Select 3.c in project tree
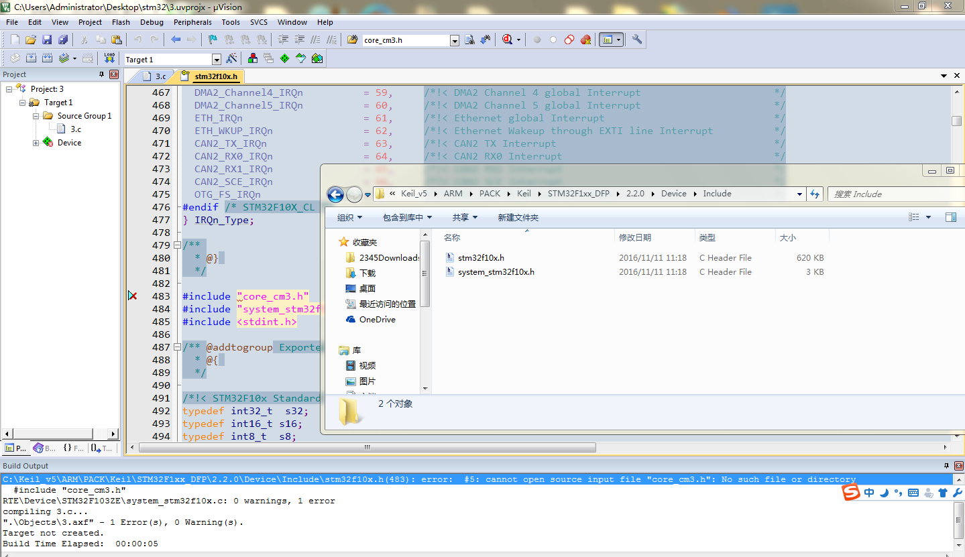 click(x=76, y=129)
